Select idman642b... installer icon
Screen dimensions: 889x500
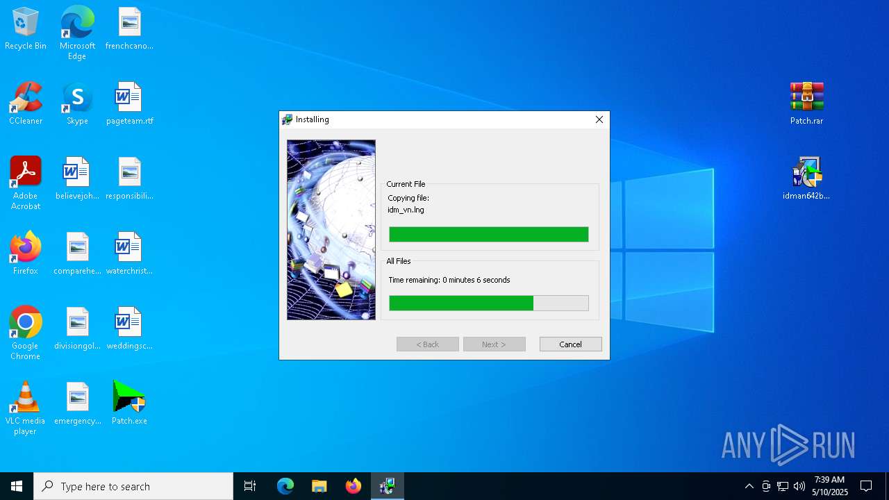(806, 179)
